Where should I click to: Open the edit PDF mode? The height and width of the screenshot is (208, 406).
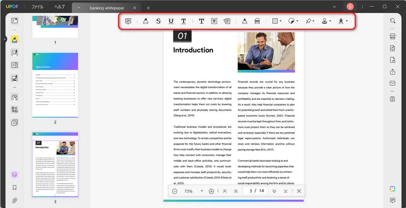tap(15, 53)
